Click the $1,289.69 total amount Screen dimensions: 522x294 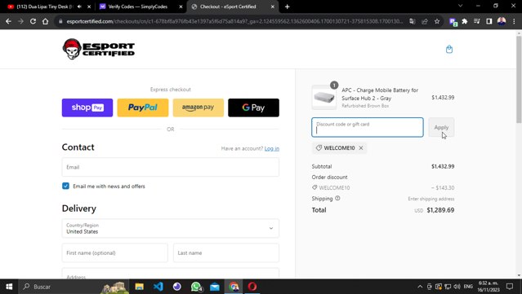pyautogui.click(x=440, y=210)
